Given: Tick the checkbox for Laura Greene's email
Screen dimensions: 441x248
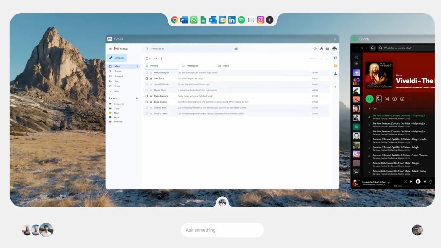Looking at the screenshot, I should click(x=146, y=102).
